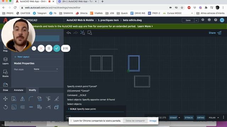Open Chrome three-dot menu
Screen dimensions: 227x127
click(223, 7)
